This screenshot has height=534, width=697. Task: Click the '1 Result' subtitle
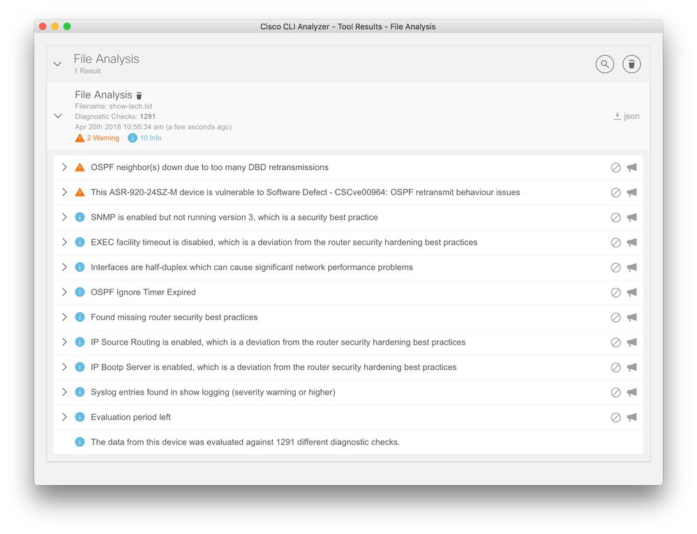click(87, 70)
